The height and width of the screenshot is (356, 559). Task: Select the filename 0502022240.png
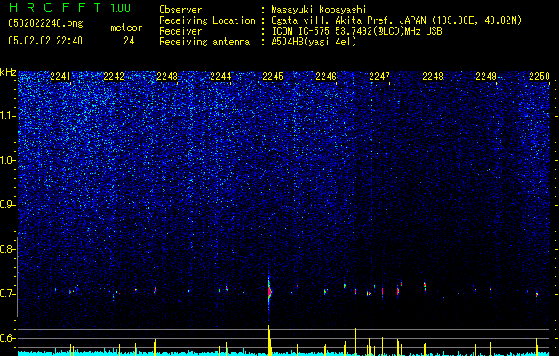(45, 23)
